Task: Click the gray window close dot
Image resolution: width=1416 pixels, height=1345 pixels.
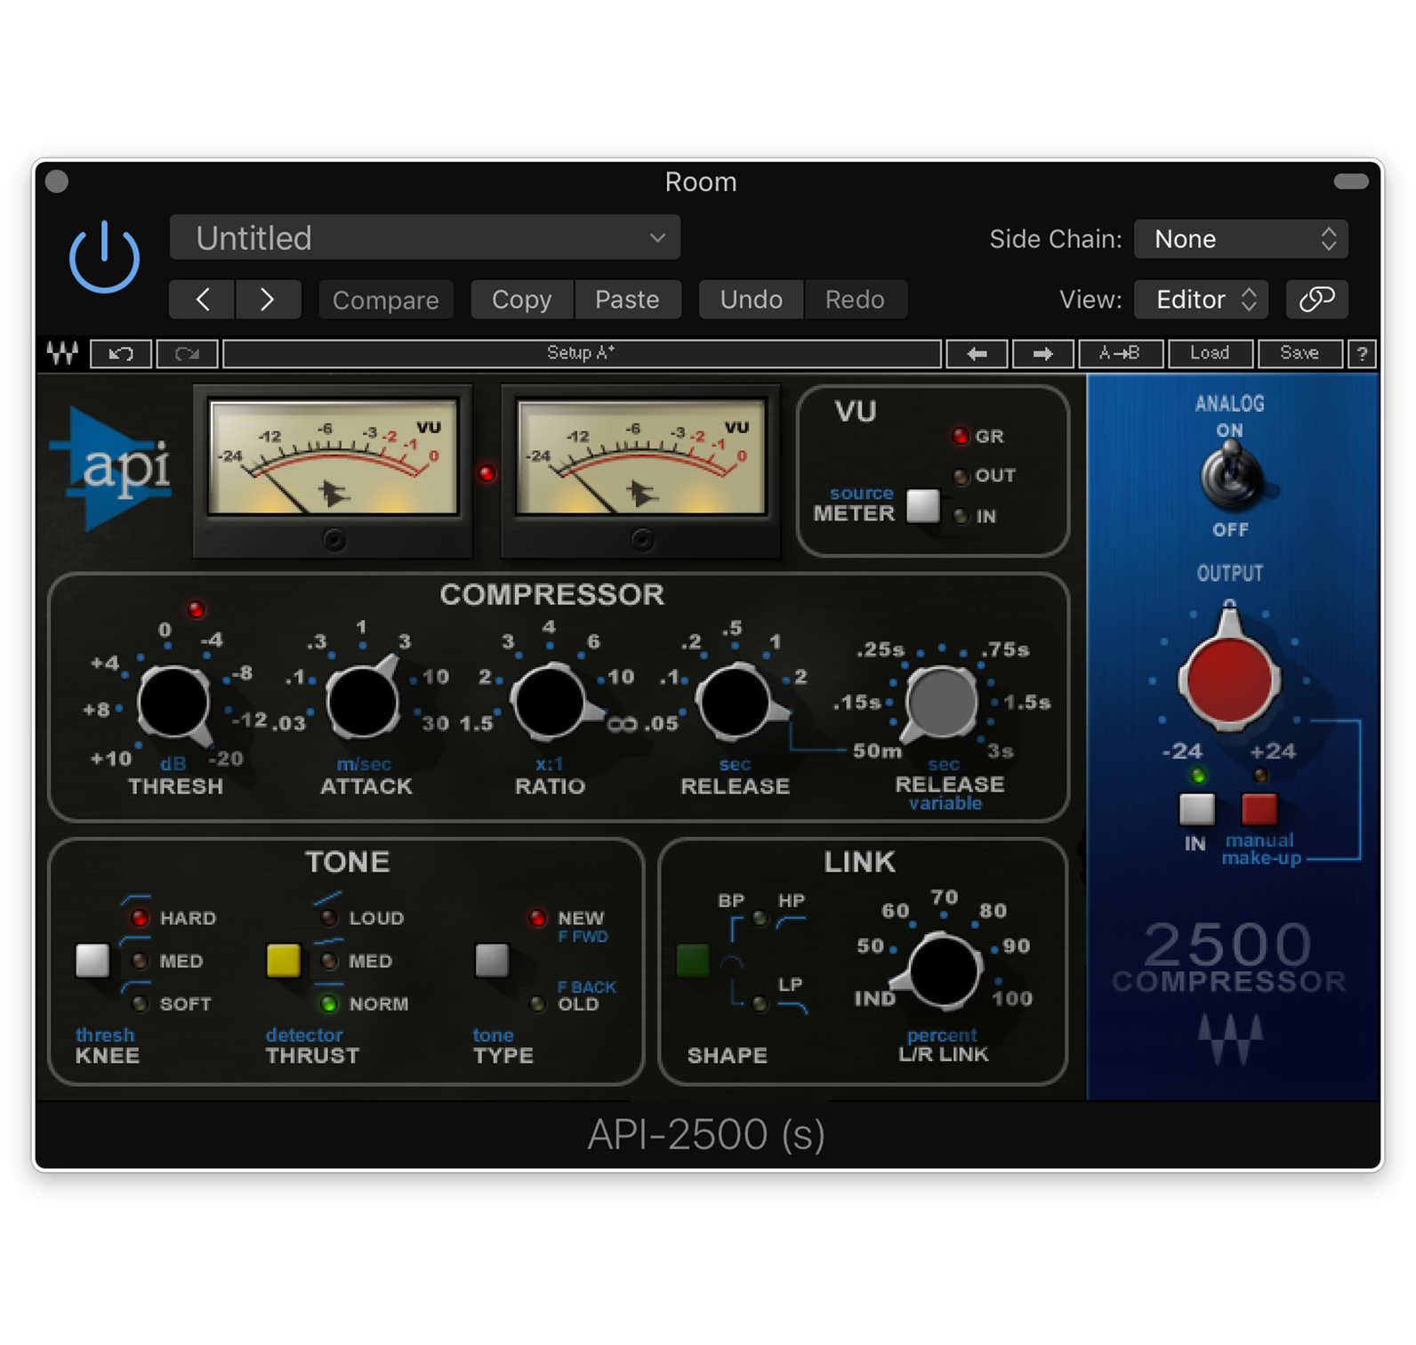Action: pos(57,181)
